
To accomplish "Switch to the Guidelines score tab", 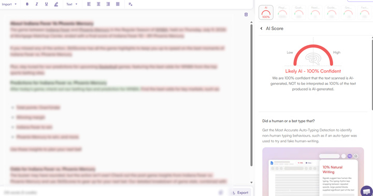I will [332, 12].
